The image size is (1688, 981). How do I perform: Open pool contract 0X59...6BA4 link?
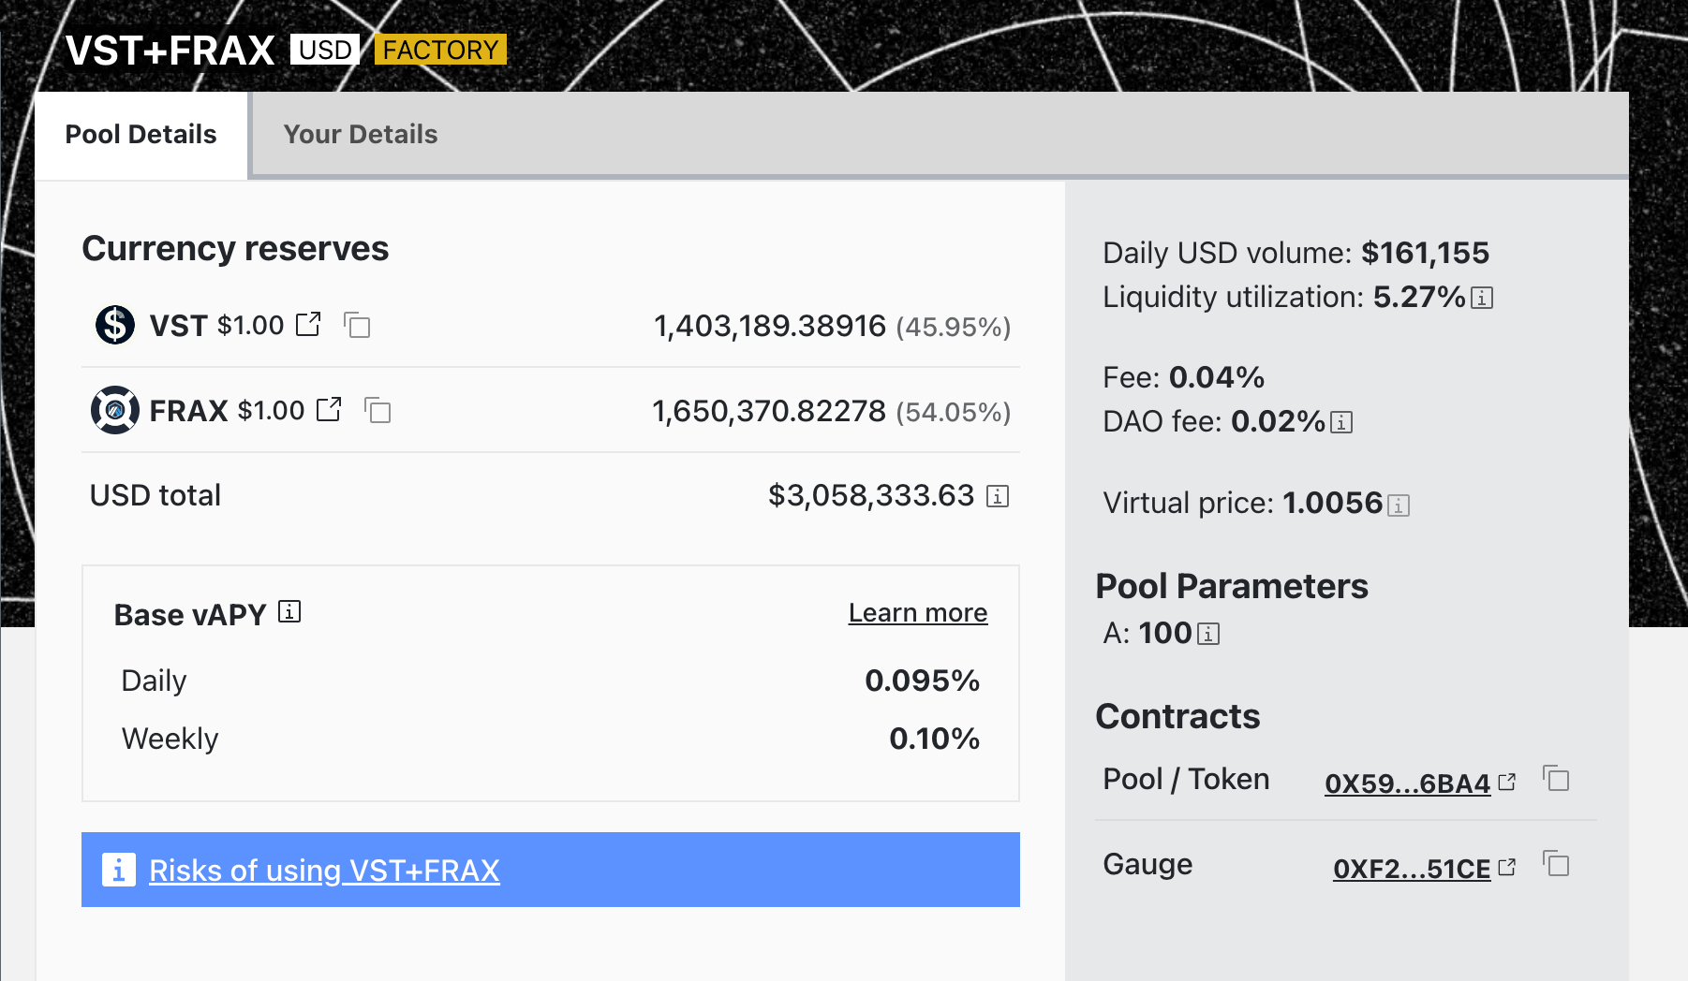(x=1407, y=783)
